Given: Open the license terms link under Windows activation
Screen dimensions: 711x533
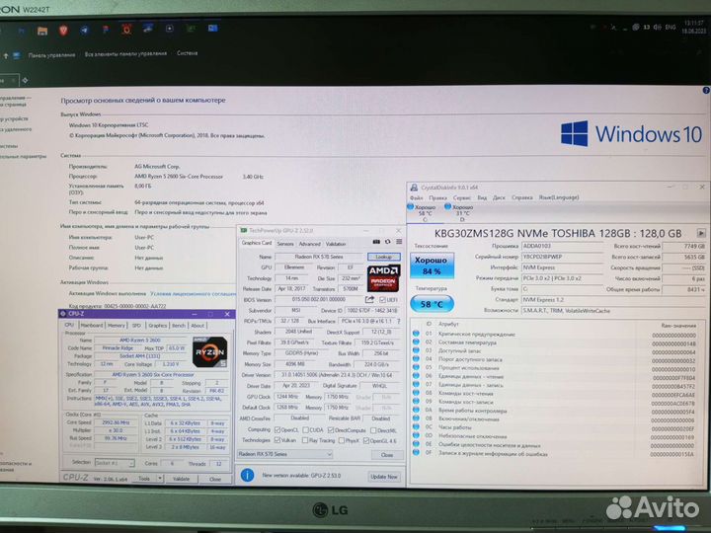Looking at the screenshot, I should (193, 294).
